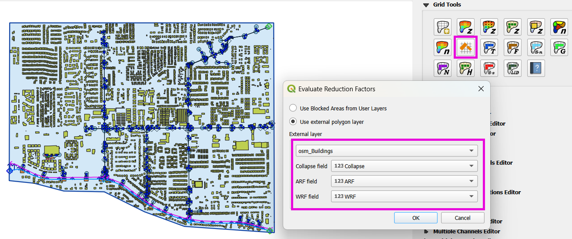Collapse the Grid Tools section
The width and height of the screenshot is (572, 239).
point(426,5)
